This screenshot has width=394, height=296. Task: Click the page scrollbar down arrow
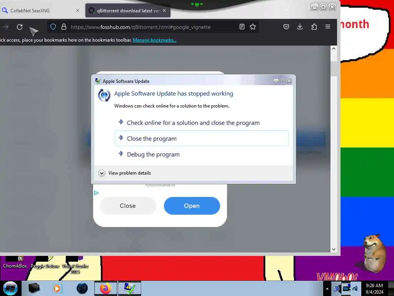pyautogui.click(x=334, y=249)
